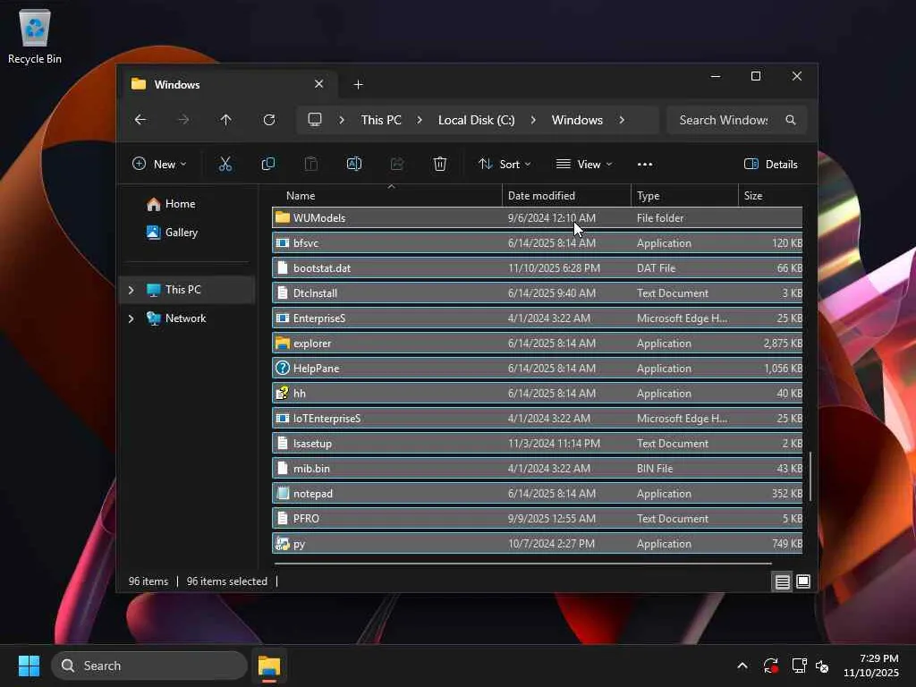This screenshot has height=687, width=916.
Task: Click the PC icon in address bar
Action: (x=315, y=120)
